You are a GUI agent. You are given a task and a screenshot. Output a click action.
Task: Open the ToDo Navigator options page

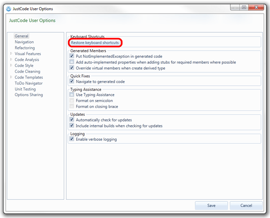[x=29, y=83]
